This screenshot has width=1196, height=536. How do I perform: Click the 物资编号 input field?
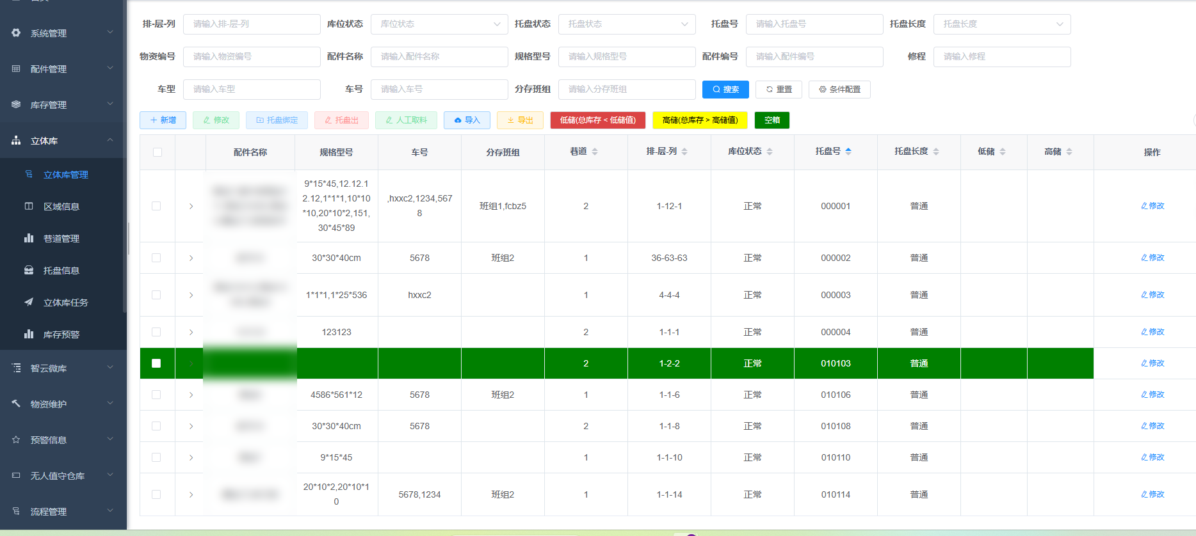(252, 57)
